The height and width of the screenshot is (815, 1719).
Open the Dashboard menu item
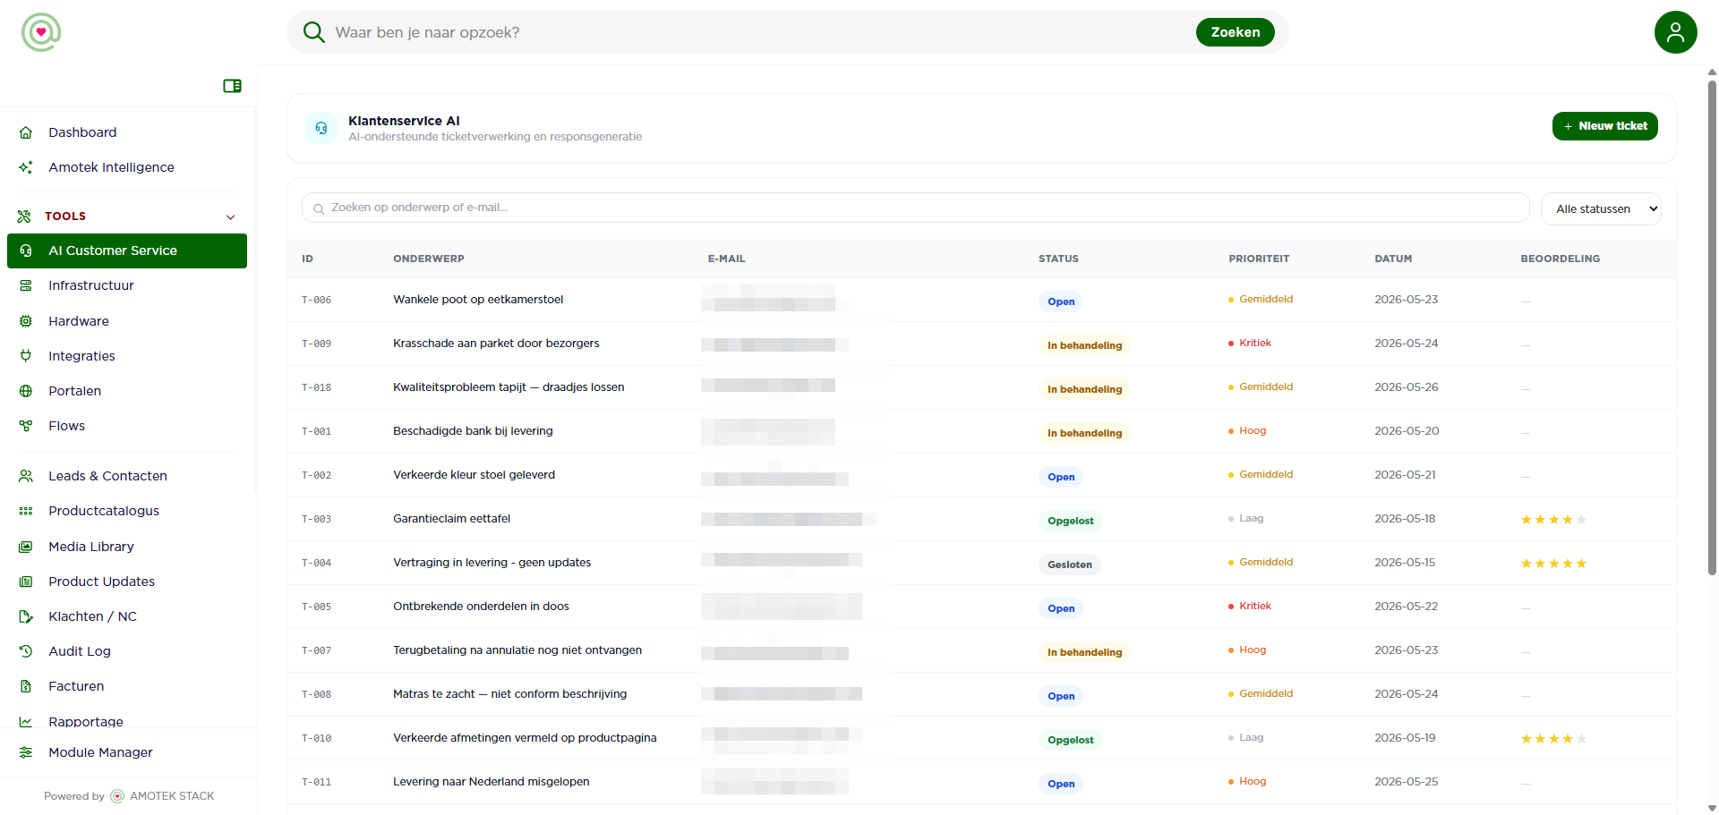[127, 132]
